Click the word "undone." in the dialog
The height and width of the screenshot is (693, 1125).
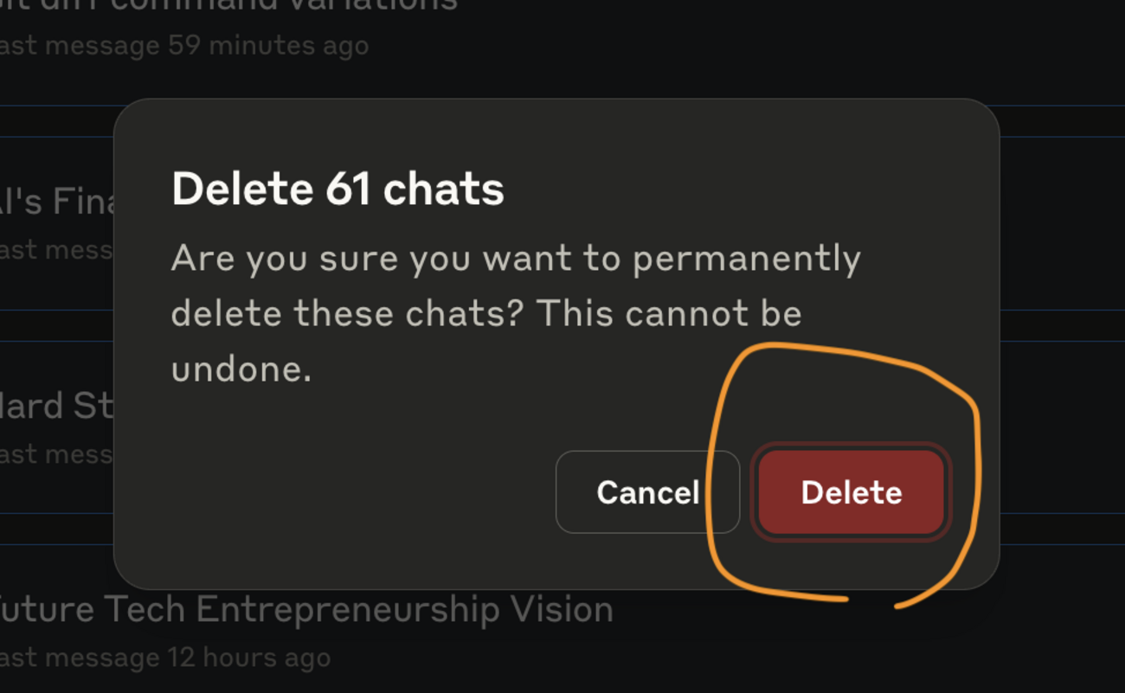(x=241, y=369)
